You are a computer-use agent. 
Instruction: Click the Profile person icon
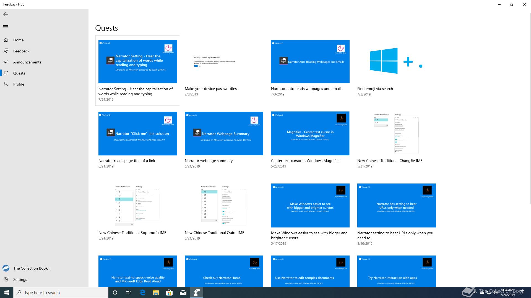6,84
